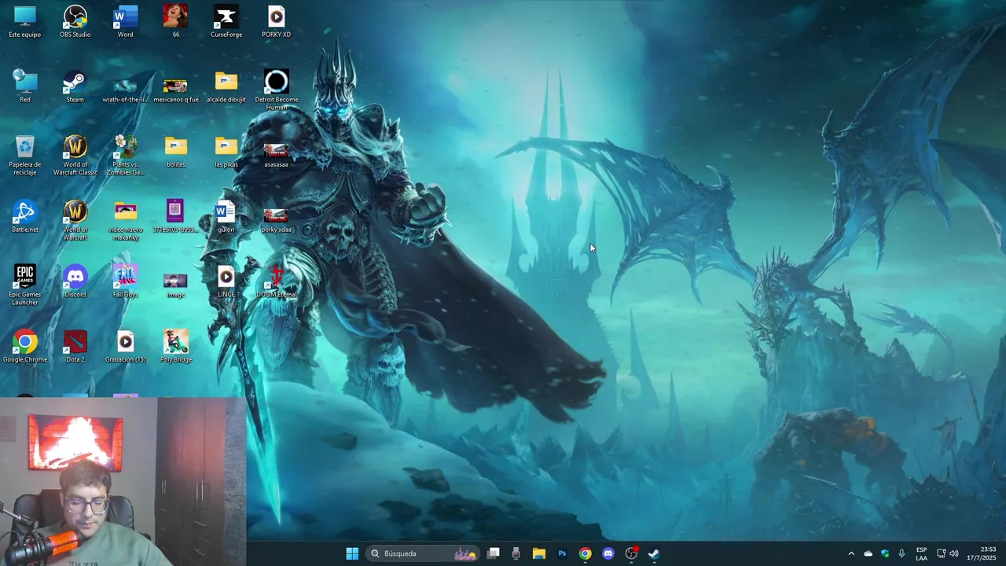Select the World of Warcraft shortcut
Image resolution: width=1006 pixels, height=566 pixels.
pyautogui.click(x=75, y=220)
